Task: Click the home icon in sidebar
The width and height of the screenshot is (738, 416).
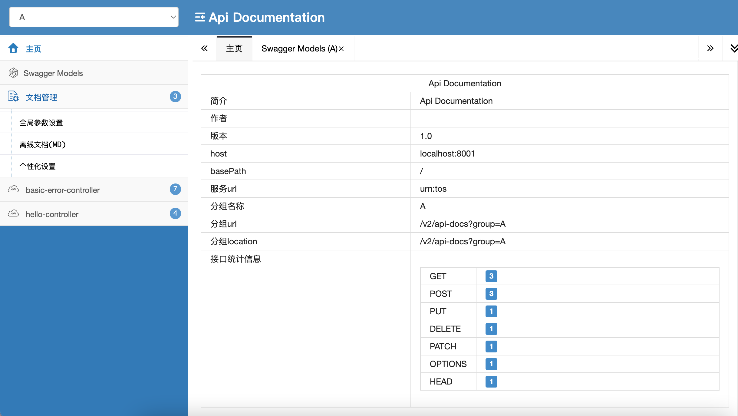Action: click(x=13, y=48)
